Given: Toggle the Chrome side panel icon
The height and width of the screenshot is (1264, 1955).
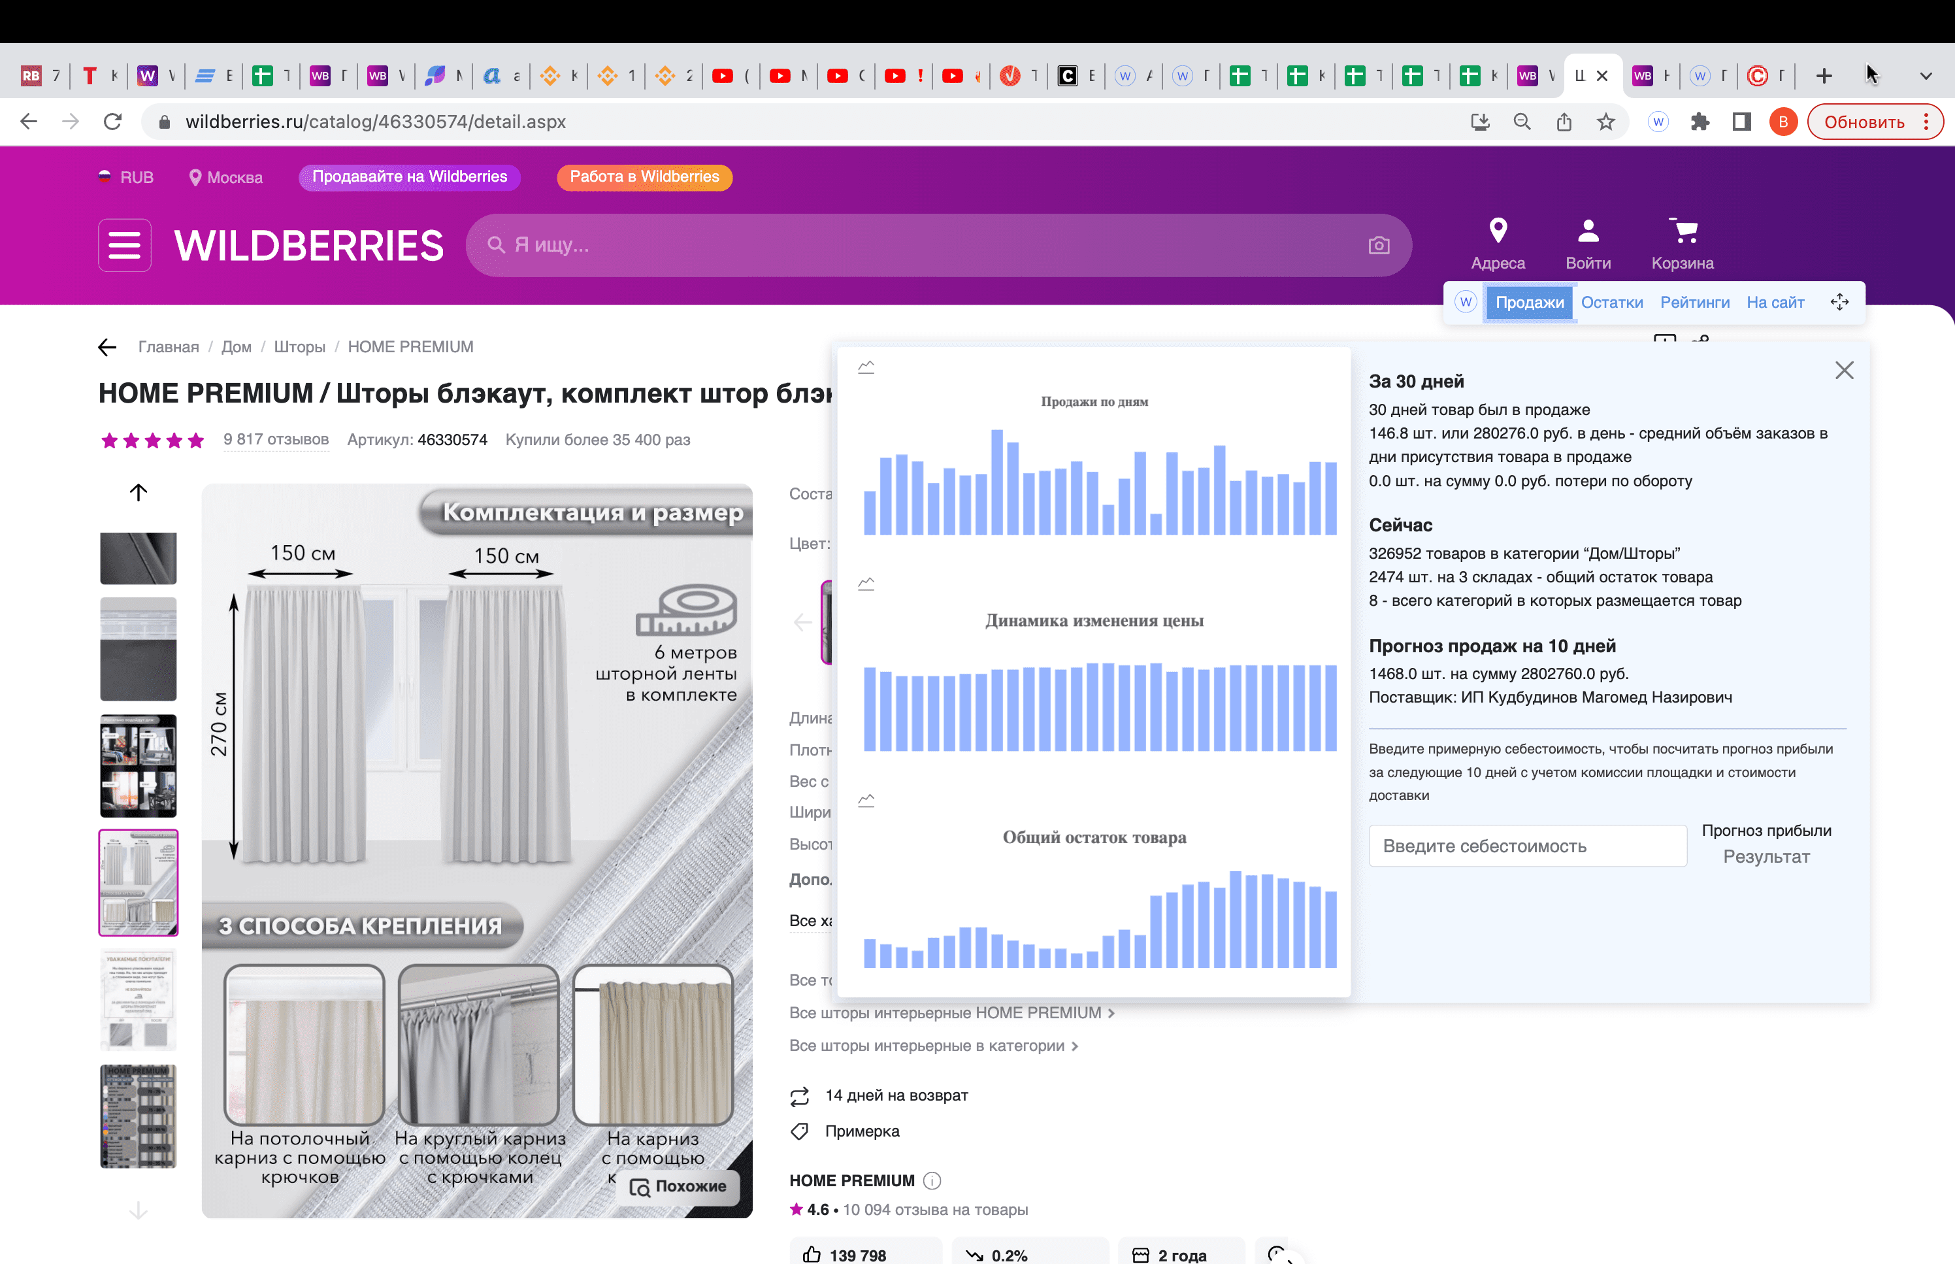Looking at the screenshot, I should [x=1741, y=122].
